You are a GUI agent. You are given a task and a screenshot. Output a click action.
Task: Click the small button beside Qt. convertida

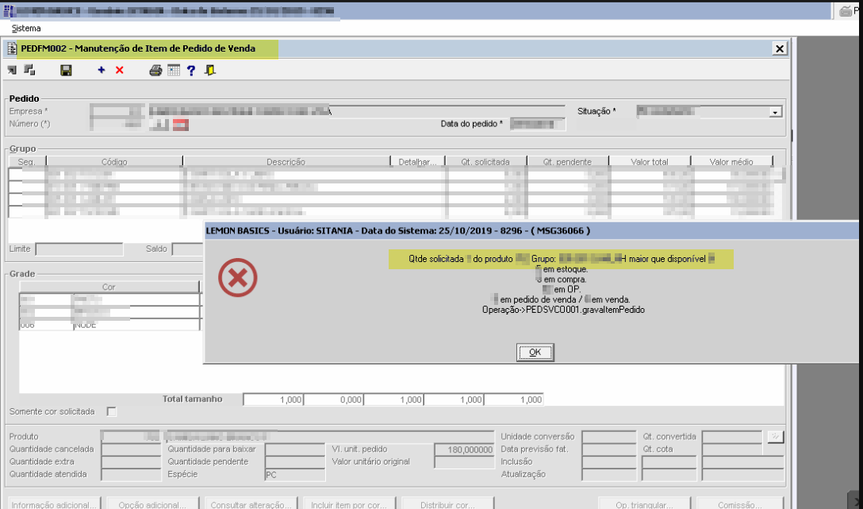pyautogui.click(x=776, y=436)
